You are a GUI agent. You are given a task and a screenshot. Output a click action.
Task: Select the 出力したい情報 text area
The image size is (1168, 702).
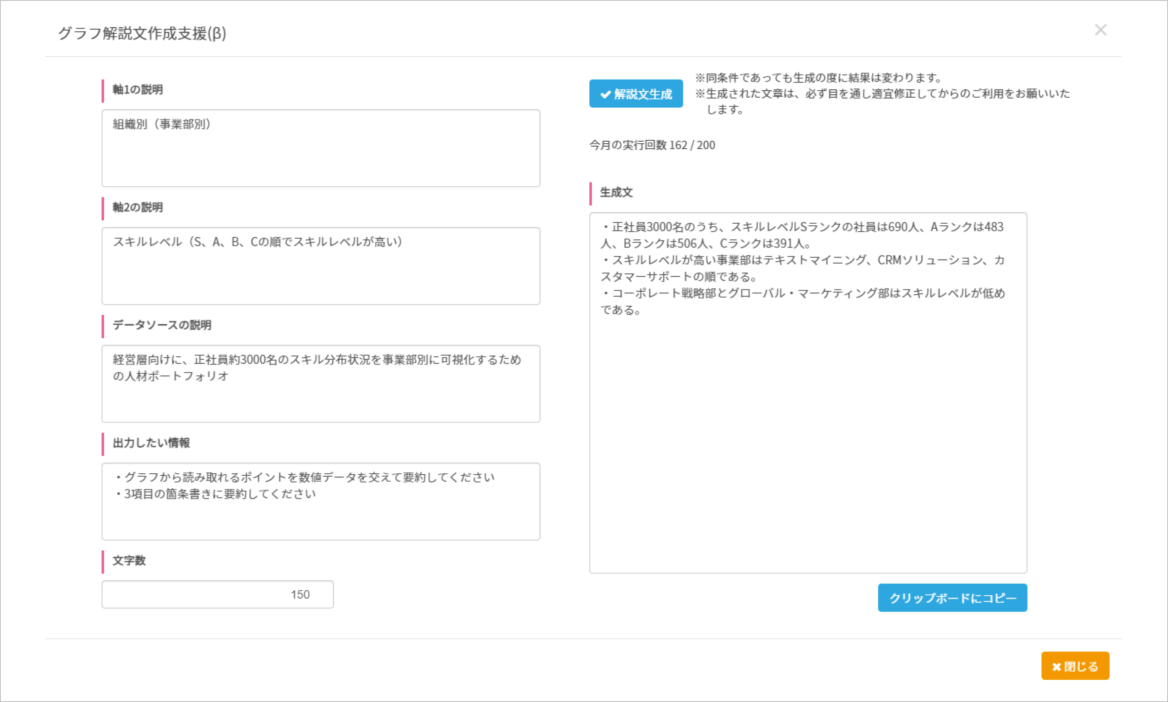[x=320, y=501]
